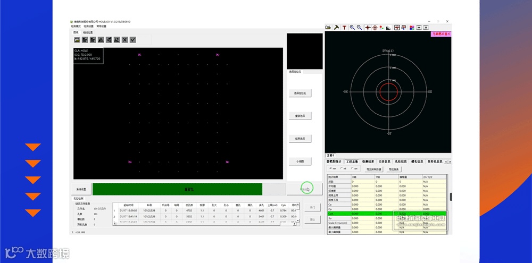Click the horizontal mirror flip icon
Screen dimensions: 532x263
101,40
